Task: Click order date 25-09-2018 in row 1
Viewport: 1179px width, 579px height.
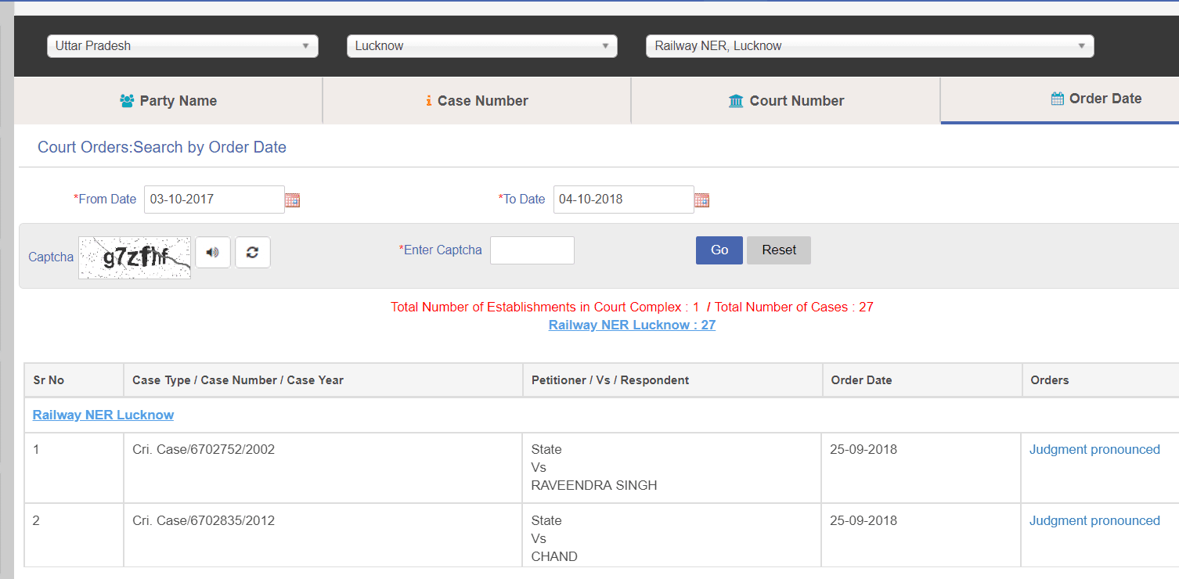Action: pyautogui.click(x=864, y=449)
